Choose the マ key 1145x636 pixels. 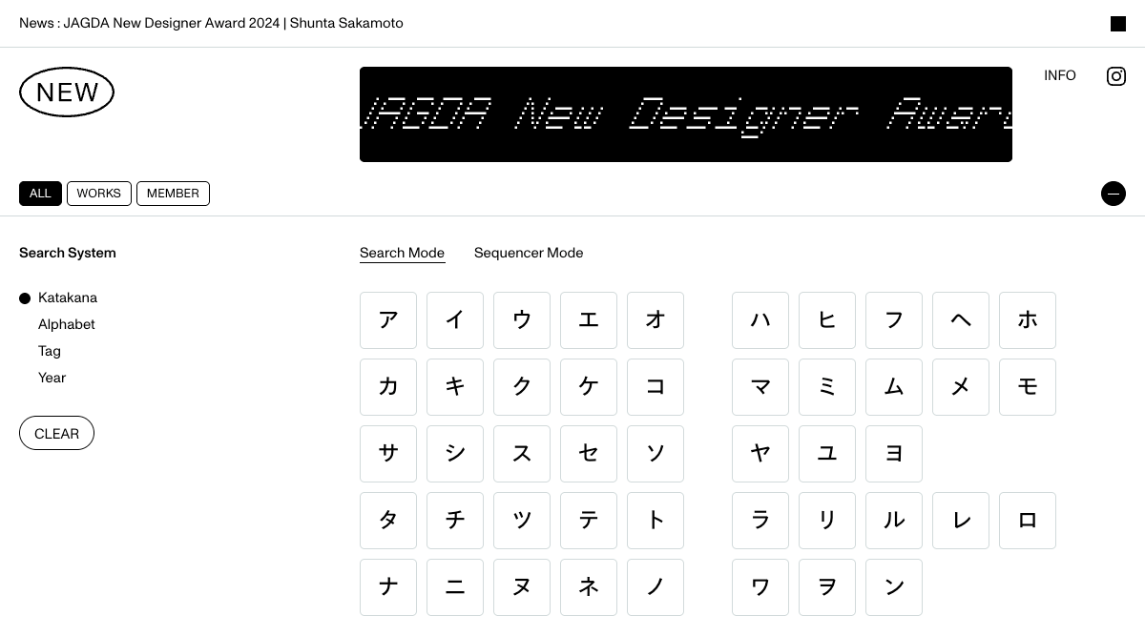tap(760, 387)
